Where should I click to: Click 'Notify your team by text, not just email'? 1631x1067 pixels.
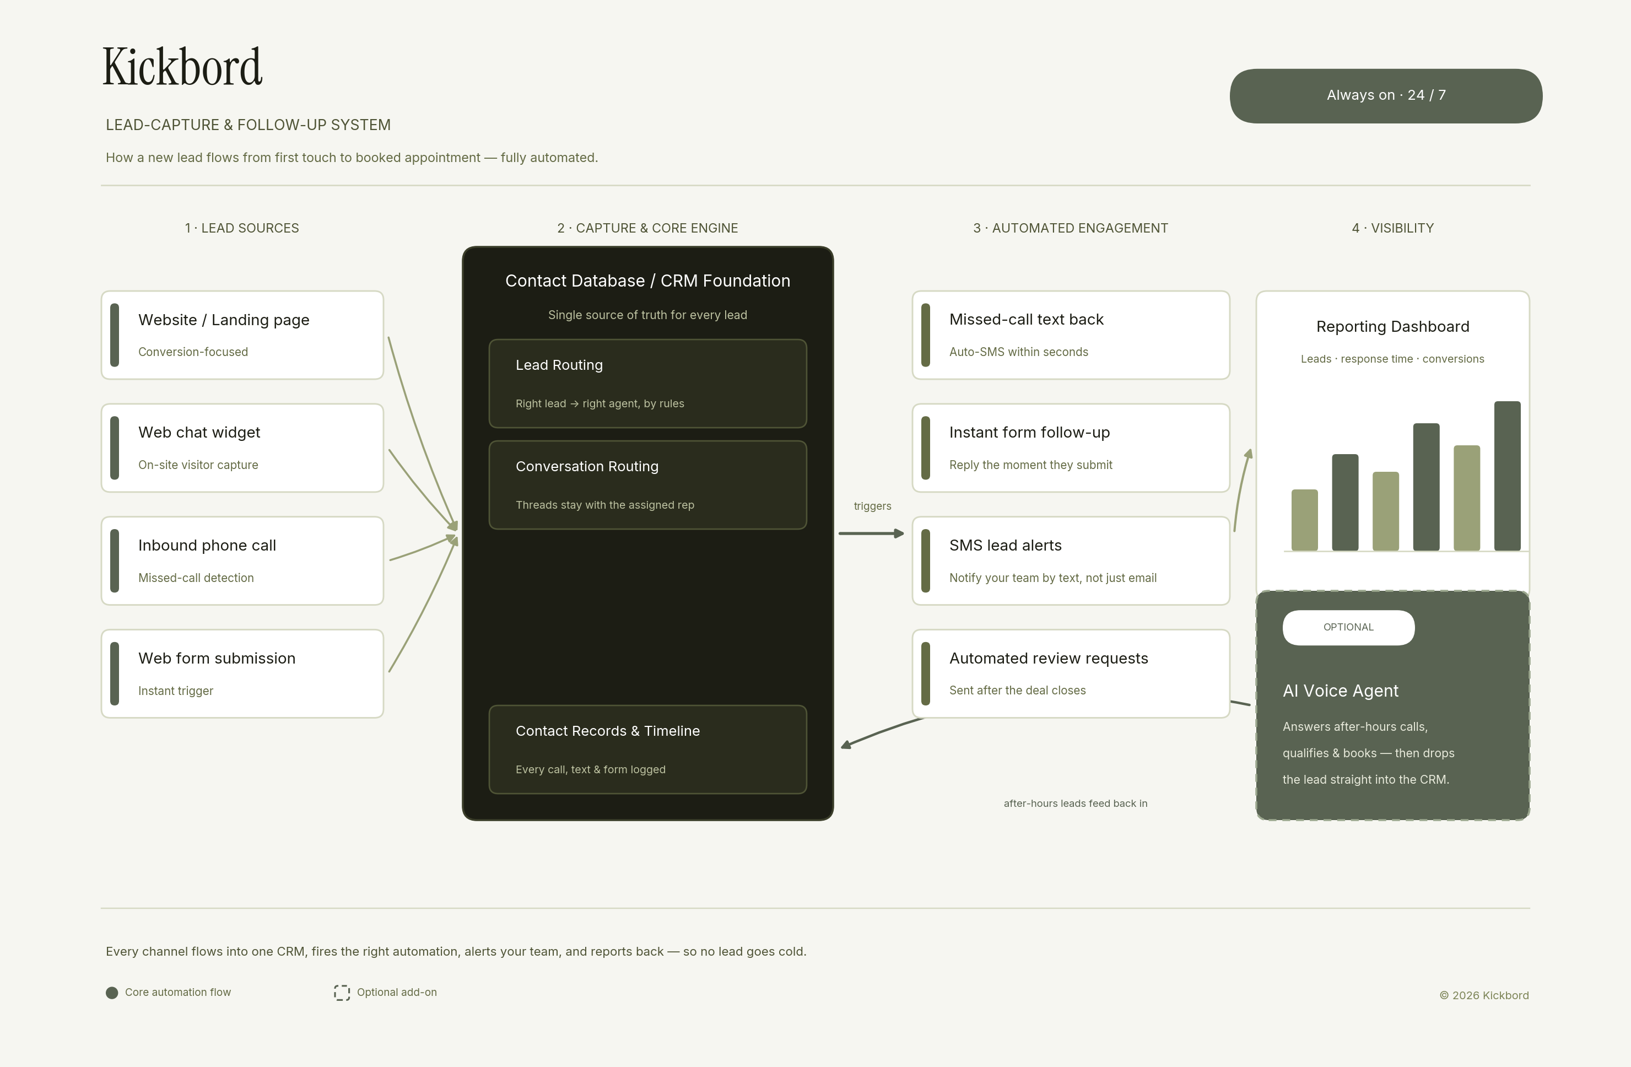pos(1052,578)
